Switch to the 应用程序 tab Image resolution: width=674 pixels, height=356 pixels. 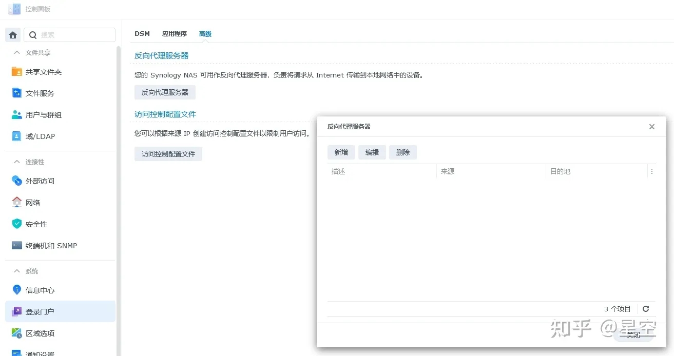coord(175,34)
